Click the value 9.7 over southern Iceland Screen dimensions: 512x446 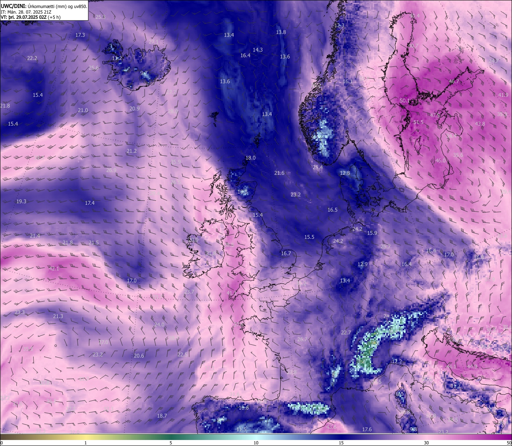pos(144,74)
